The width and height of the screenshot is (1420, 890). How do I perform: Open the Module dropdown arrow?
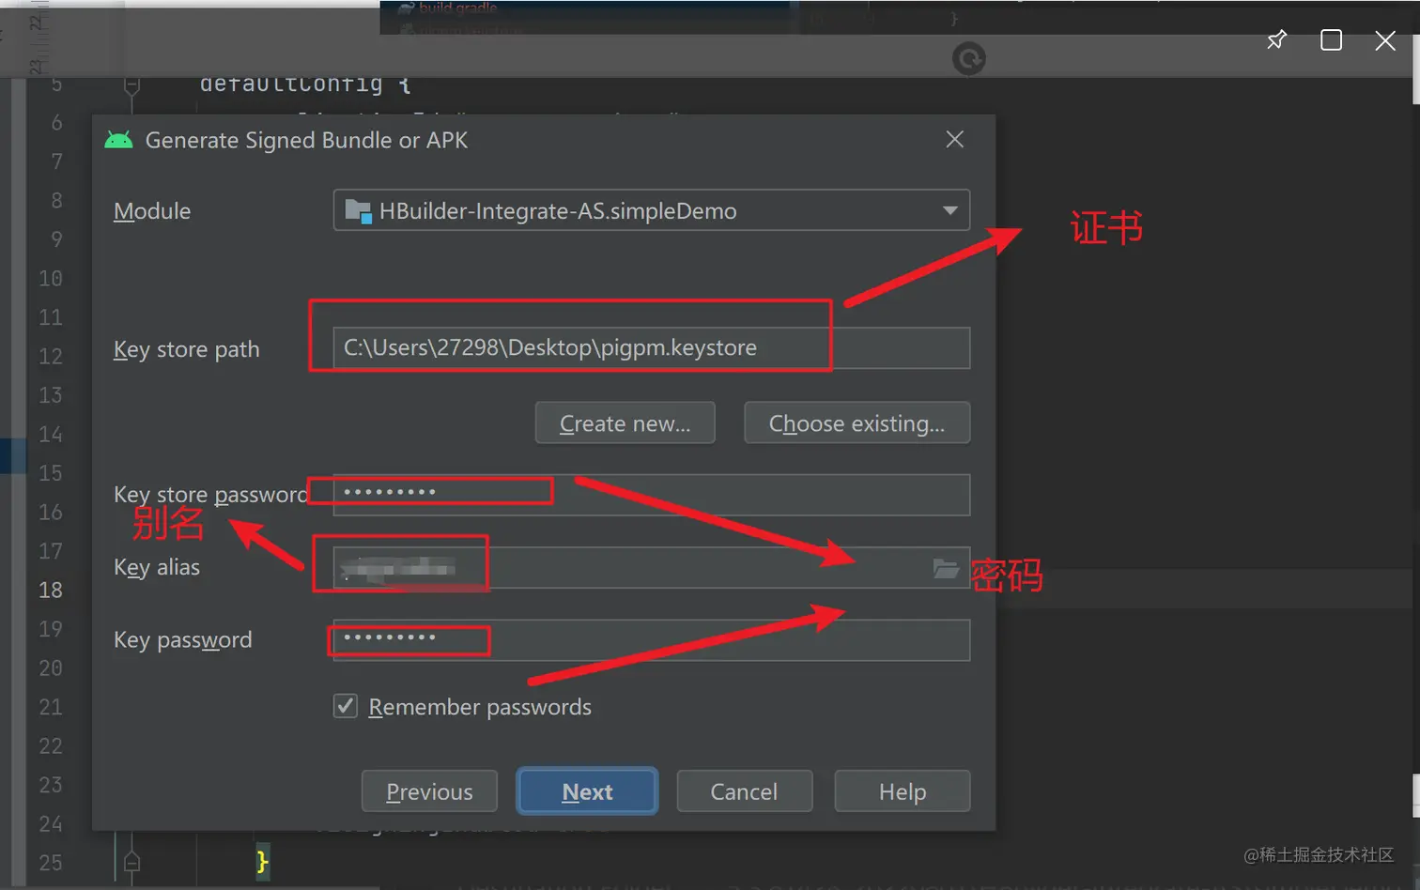(949, 210)
